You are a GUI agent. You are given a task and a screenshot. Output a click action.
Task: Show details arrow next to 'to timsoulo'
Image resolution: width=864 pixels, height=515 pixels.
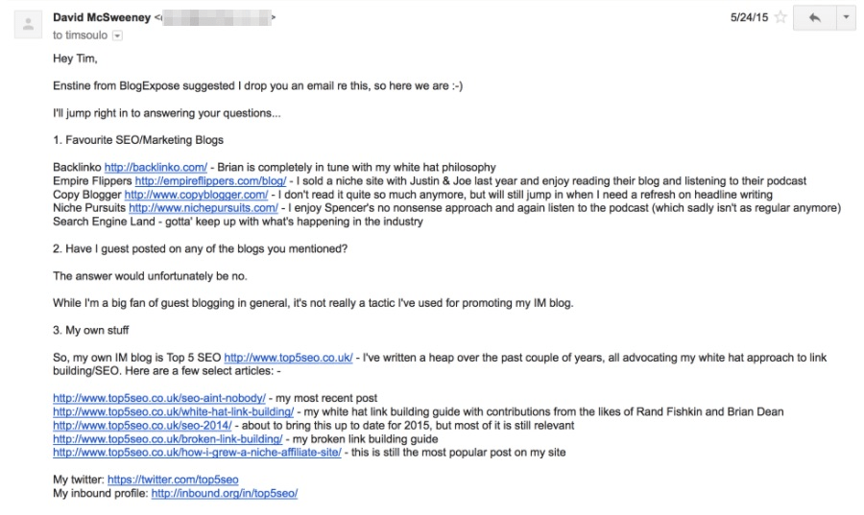118,35
